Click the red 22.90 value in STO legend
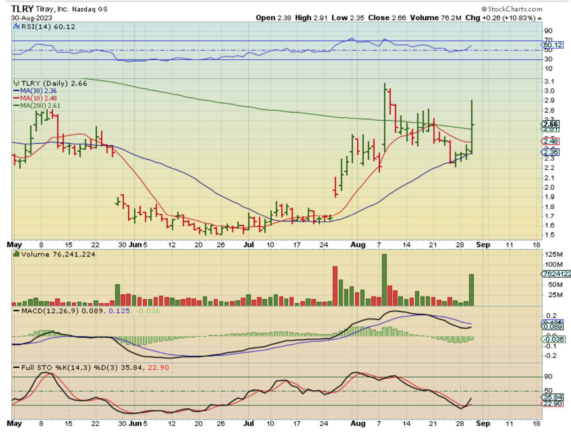The width and height of the screenshot is (571, 432). point(158,368)
